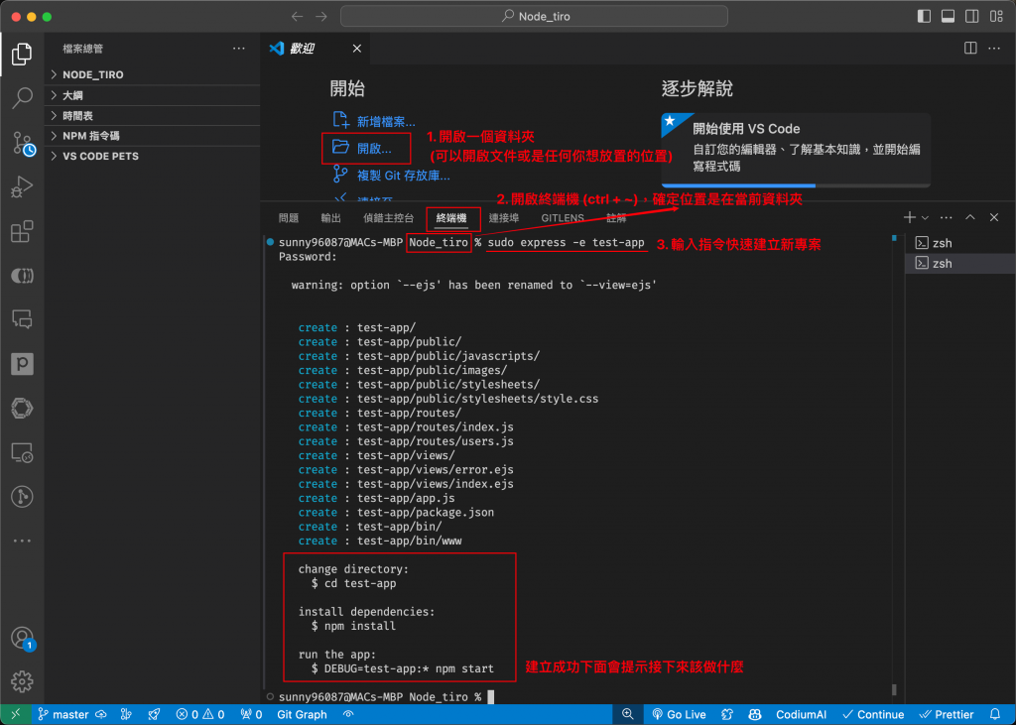Show additional views via the three dots in the activity bar
Screen dimensions: 1016x725
[22, 541]
